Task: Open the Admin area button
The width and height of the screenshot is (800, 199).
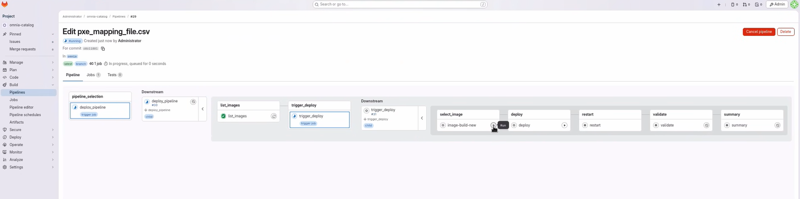Action: click(x=777, y=4)
